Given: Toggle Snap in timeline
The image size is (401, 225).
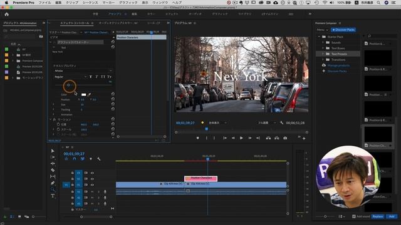Looking at the screenshot, I should click(75, 159).
